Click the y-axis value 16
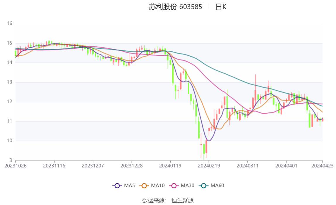This screenshot has width=336, height=205. 9,23
